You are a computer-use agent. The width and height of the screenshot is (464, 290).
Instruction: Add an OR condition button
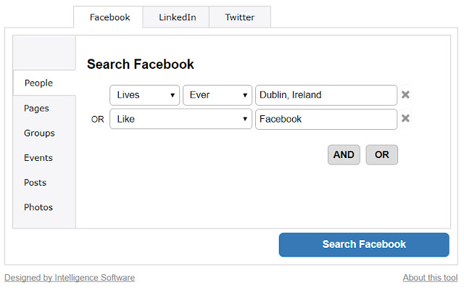tap(381, 154)
